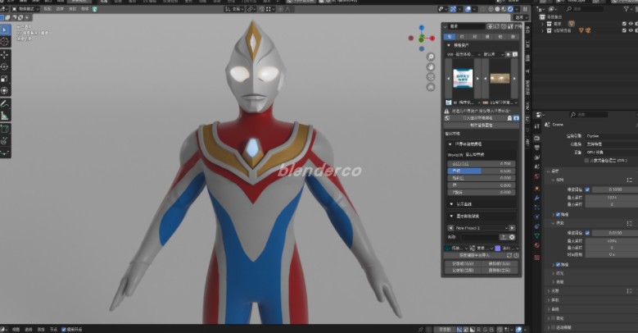Select the highlighted blue addon panel tab
Image resolution: width=638 pixels, height=333 pixels.
[450, 37]
